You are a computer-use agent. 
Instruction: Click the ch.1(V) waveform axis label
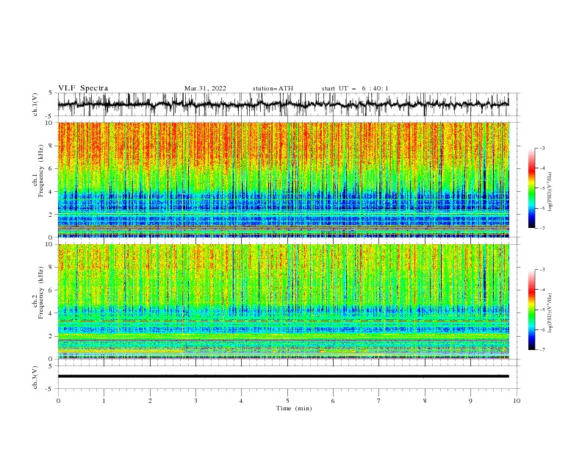35,104
